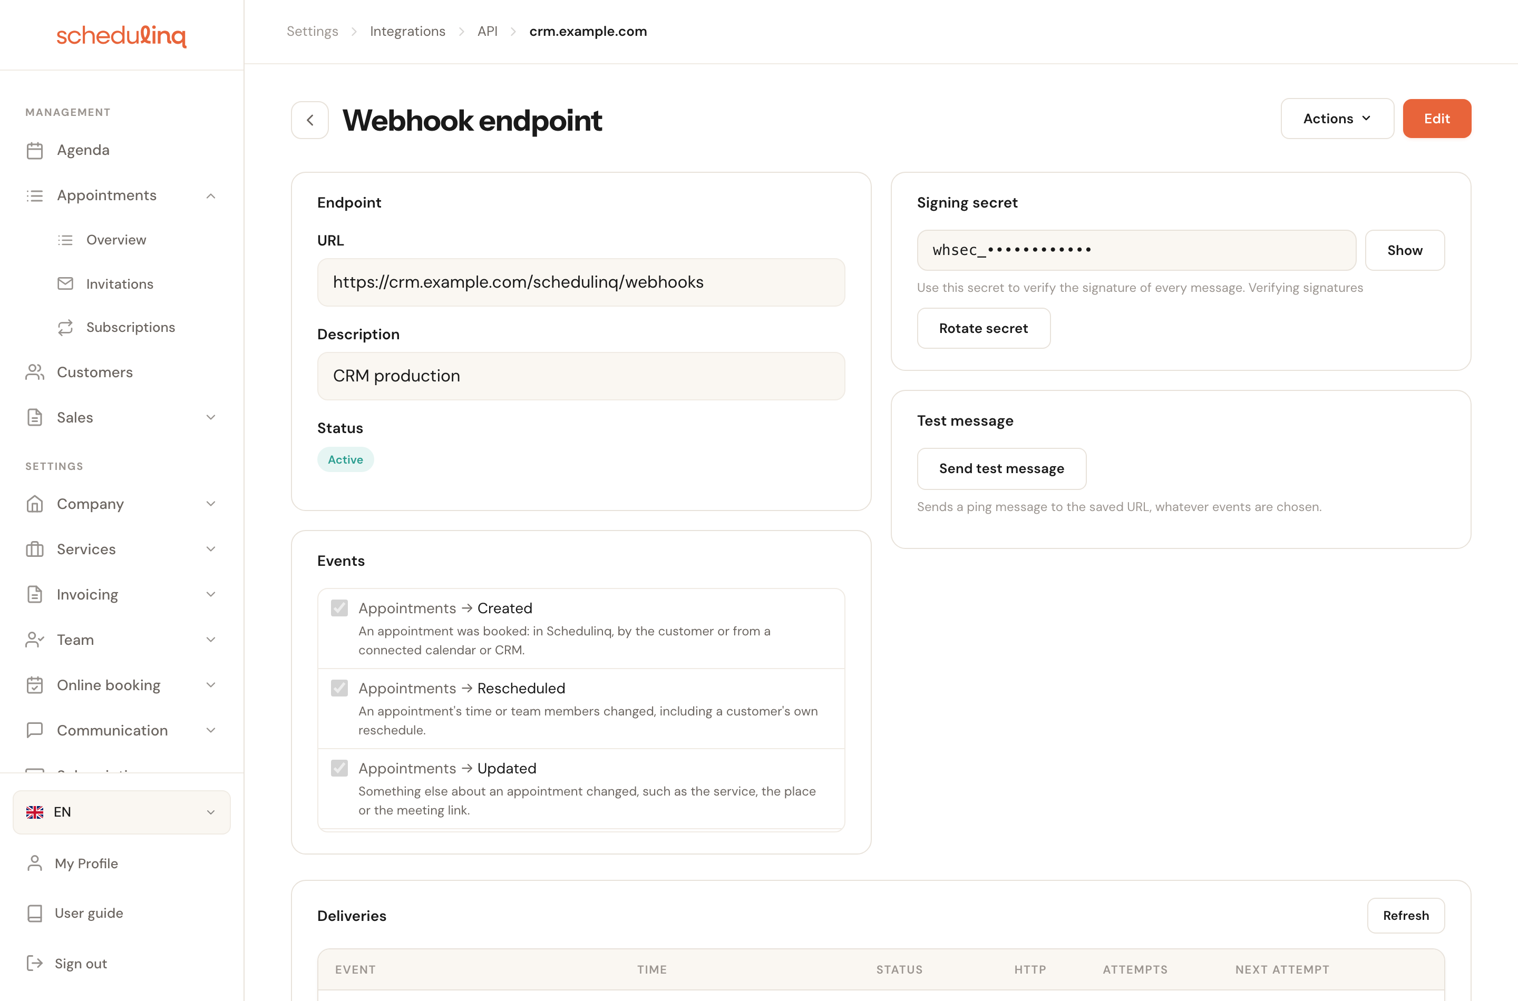Click the Overview list icon

65,240
